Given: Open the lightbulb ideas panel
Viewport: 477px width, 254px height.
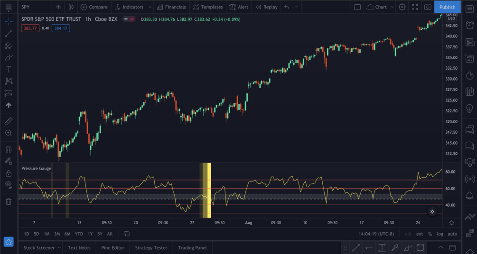Looking at the screenshot, I should (x=470, y=108).
